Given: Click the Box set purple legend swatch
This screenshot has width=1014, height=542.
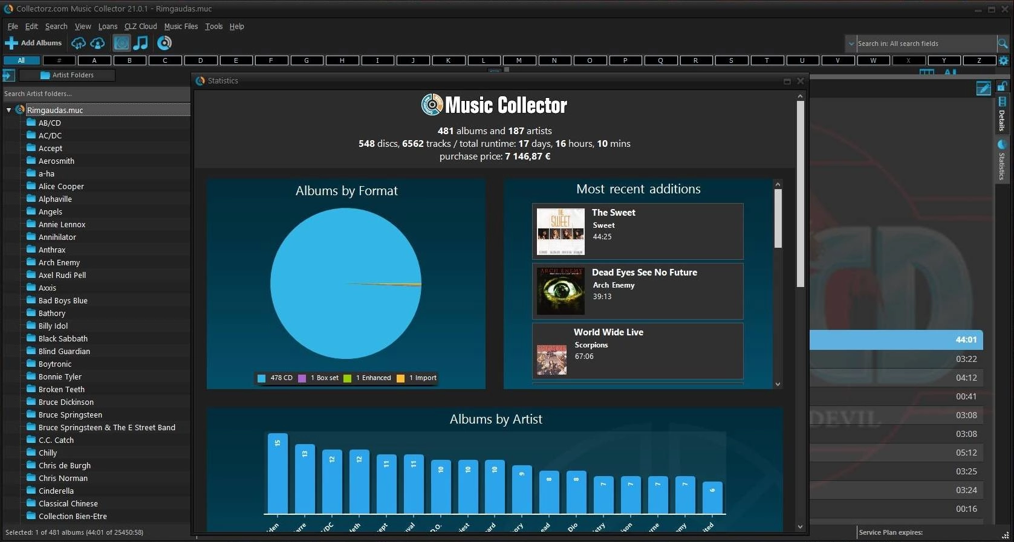Looking at the screenshot, I should point(302,378).
